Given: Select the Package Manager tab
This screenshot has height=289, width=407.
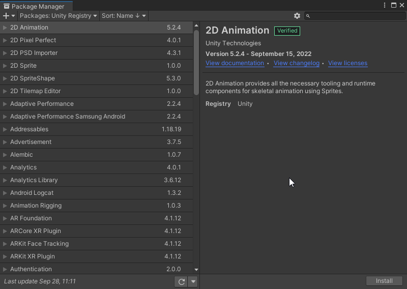Looking at the screenshot, I should coord(36,6).
